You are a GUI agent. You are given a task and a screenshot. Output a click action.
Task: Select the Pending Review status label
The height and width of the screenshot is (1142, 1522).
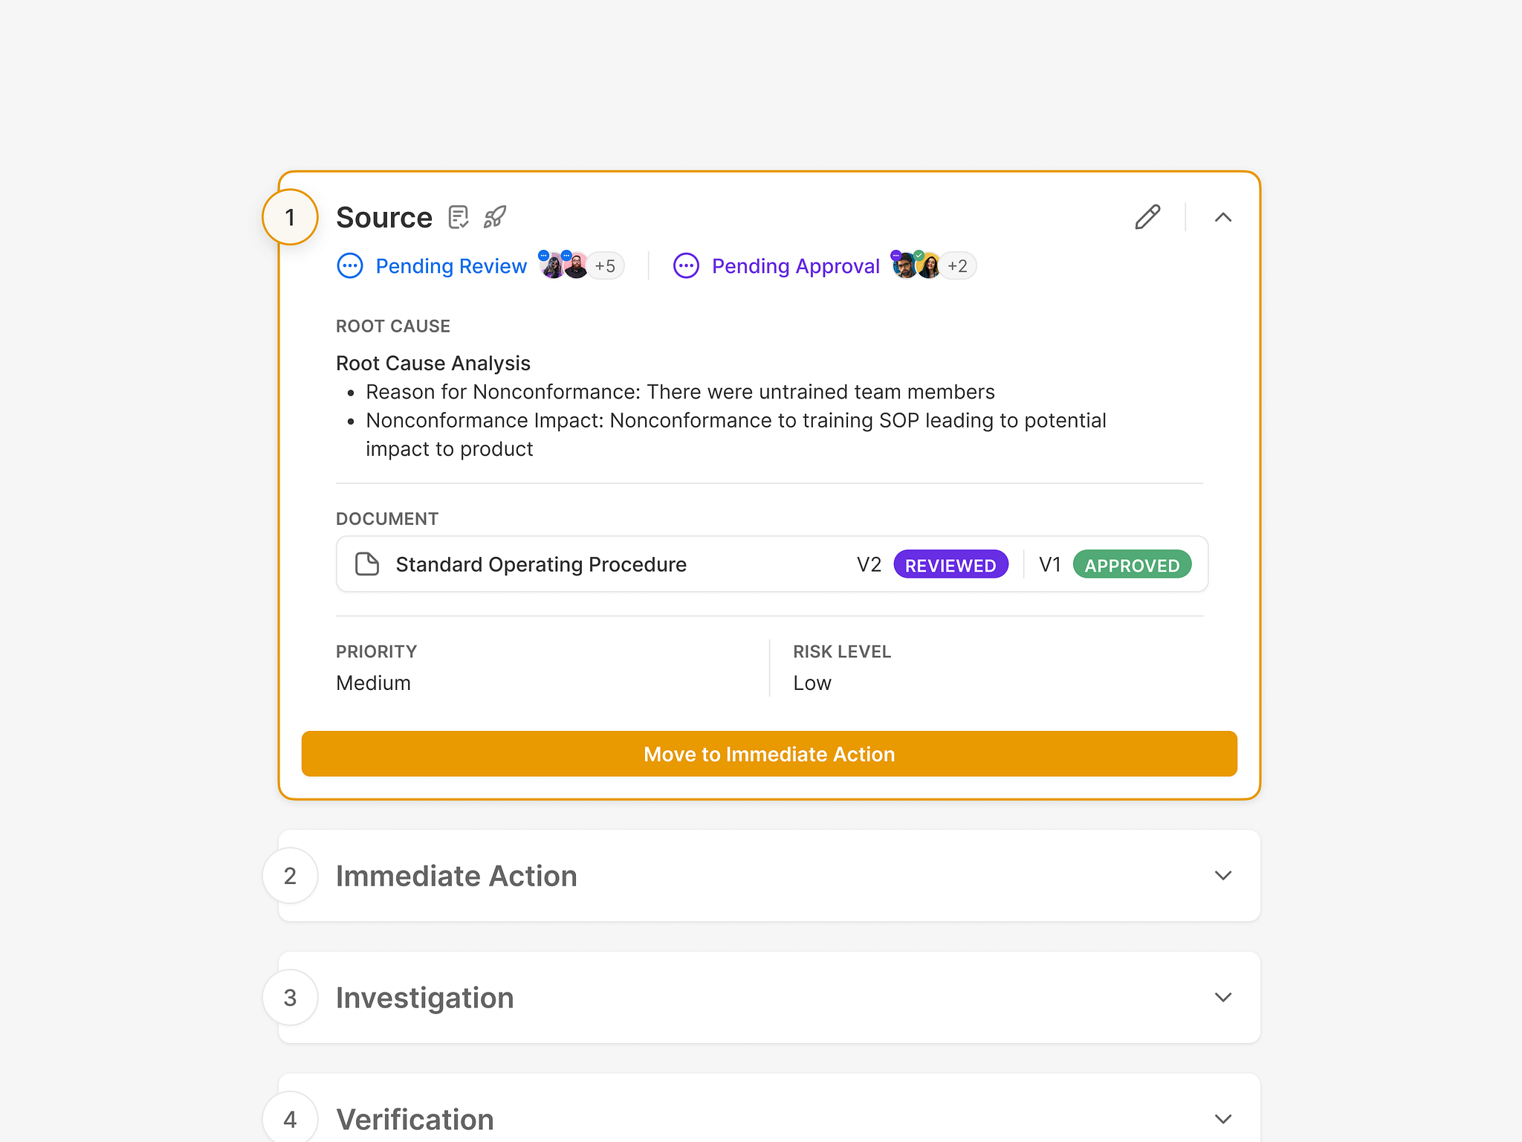(451, 265)
